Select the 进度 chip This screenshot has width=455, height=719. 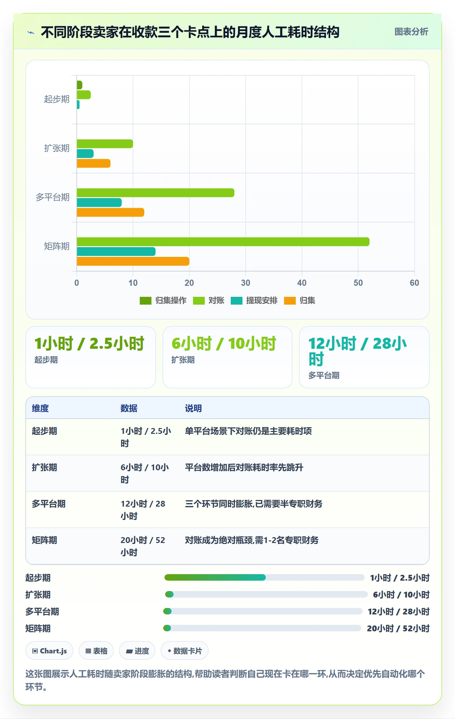pyautogui.click(x=137, y=651)
